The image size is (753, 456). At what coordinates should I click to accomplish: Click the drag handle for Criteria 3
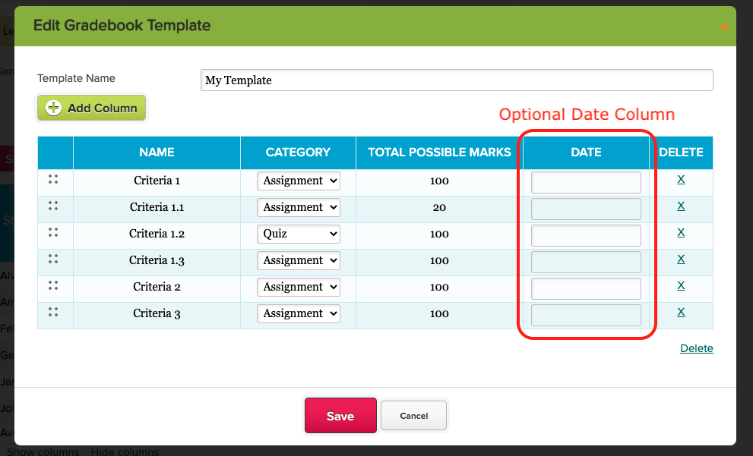(x=53, y=312)
